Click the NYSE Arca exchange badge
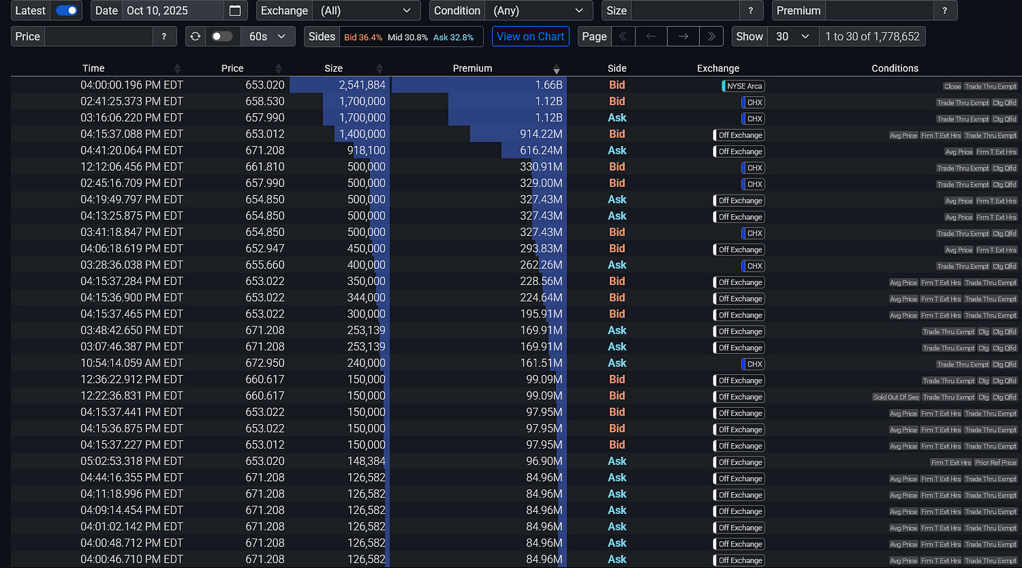 [743, 86]
